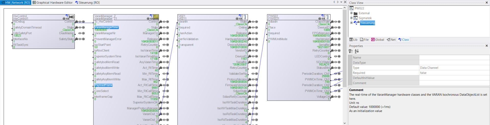This screenshot has height=125, width=490.
Task: Click the DefaultInitValue property value field
Action: tap(454, 78)
